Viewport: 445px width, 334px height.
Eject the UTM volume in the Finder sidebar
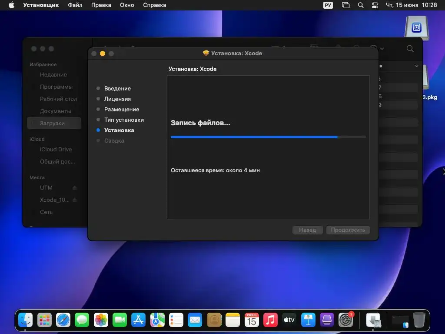[x=75, y=188]
